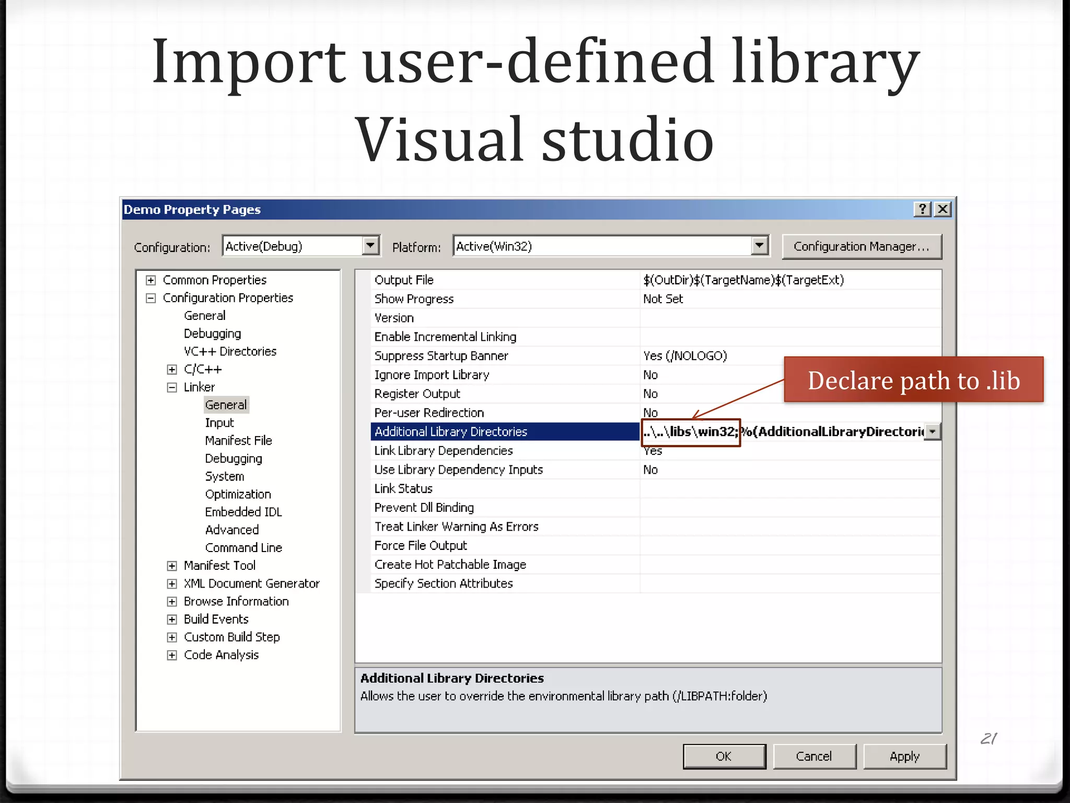Expand Build Events node

(172, 620)
